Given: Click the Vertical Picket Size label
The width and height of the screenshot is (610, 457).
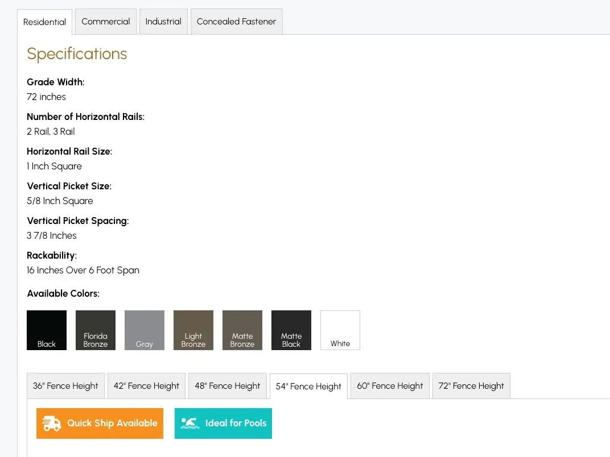Looking at the screenshot, I should pos(69,186).
